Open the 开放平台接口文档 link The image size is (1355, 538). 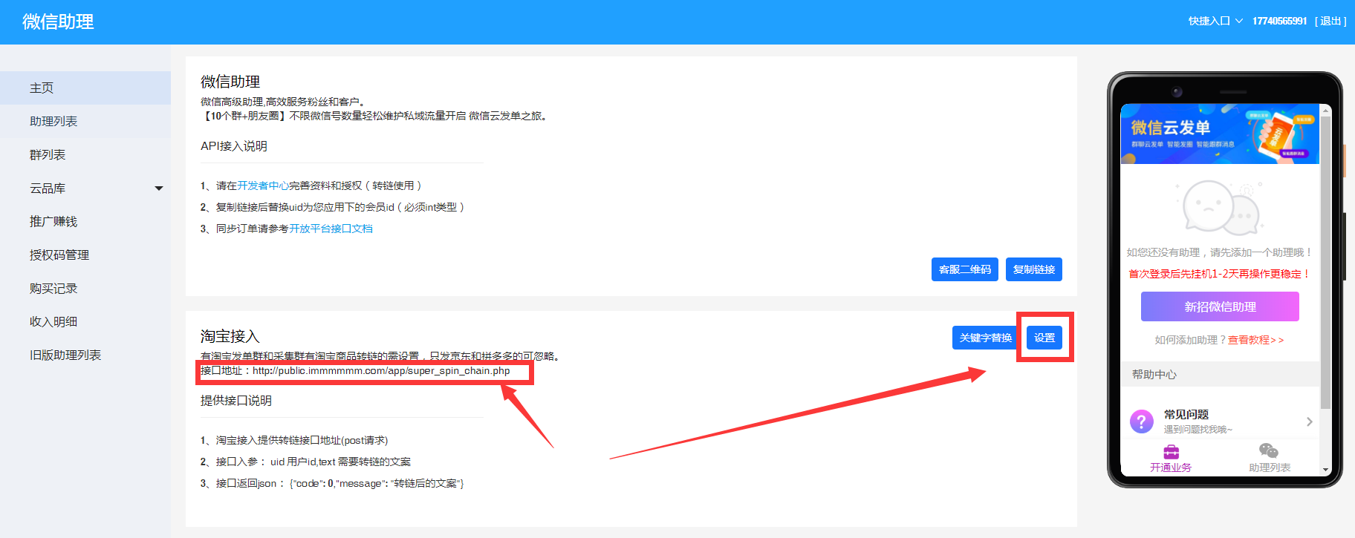click(331, 229)
